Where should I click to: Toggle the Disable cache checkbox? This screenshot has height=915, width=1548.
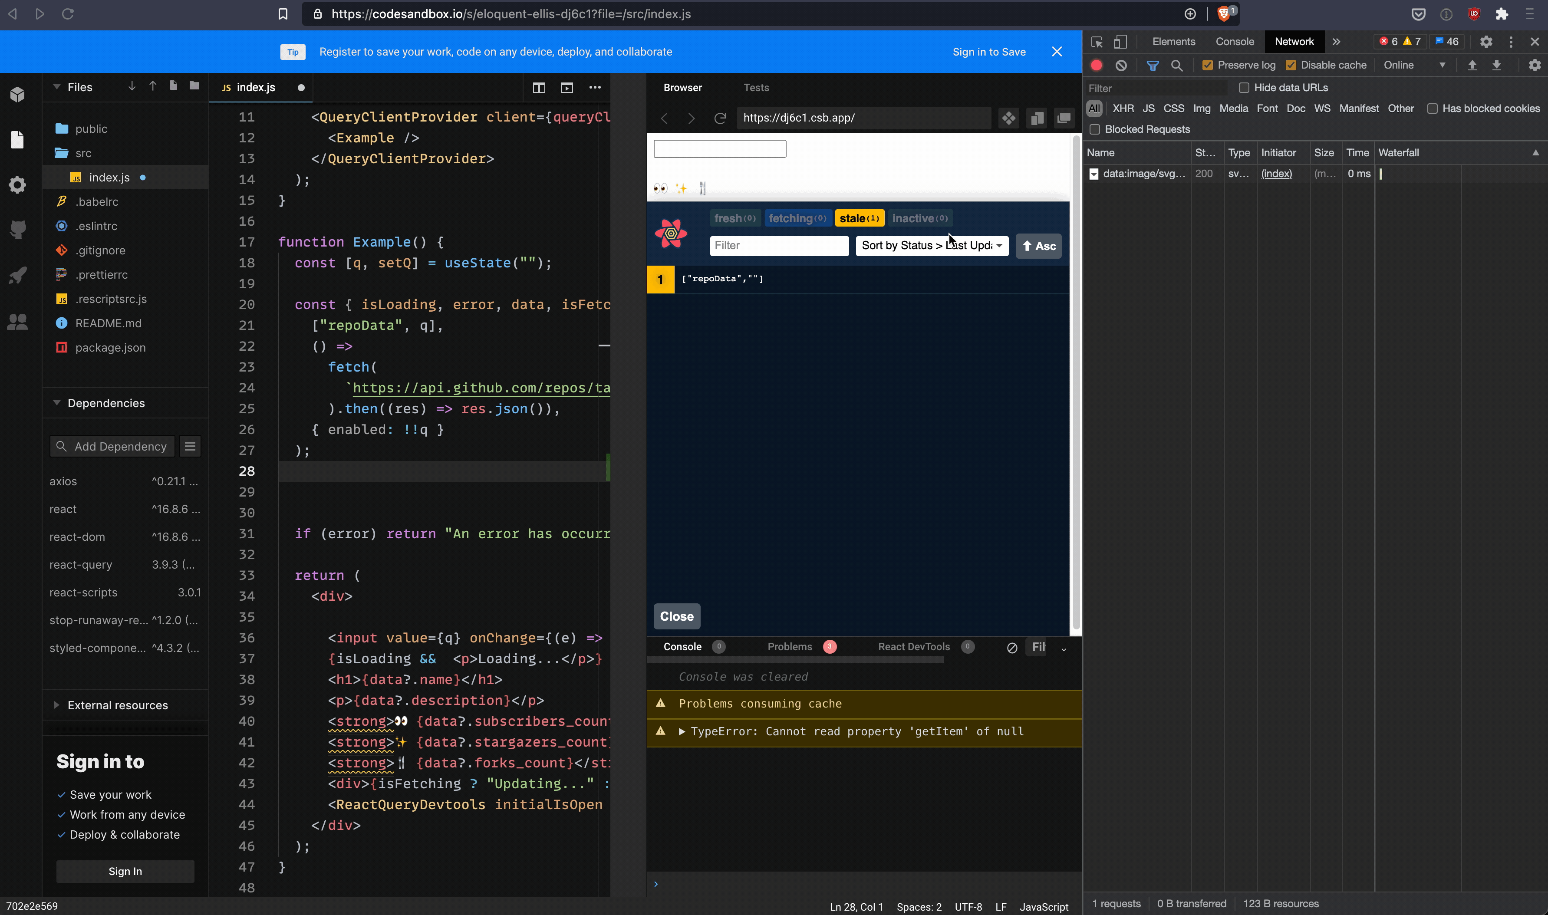tap(1290, 66)
